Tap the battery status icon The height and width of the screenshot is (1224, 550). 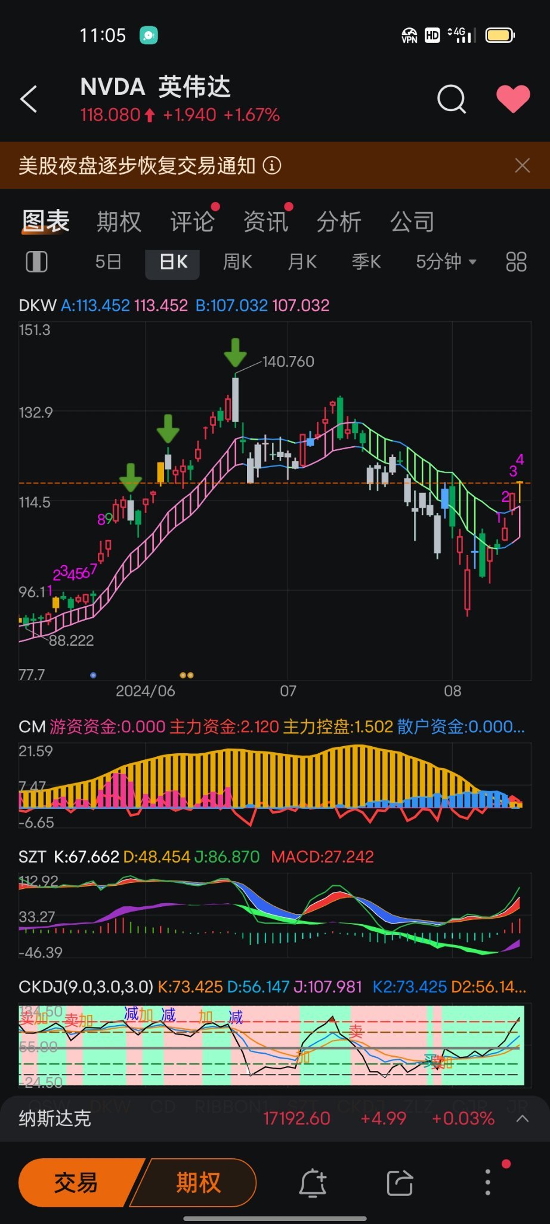(500, 35)
